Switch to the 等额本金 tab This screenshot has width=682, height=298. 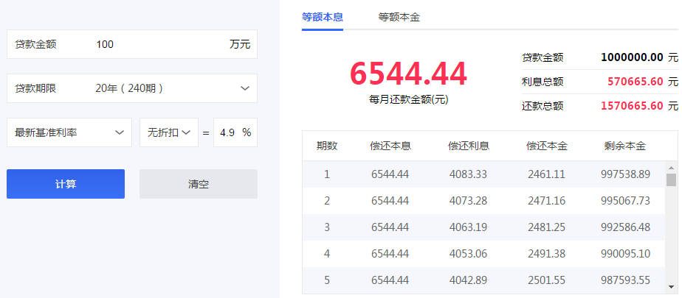tap(399, 16)
